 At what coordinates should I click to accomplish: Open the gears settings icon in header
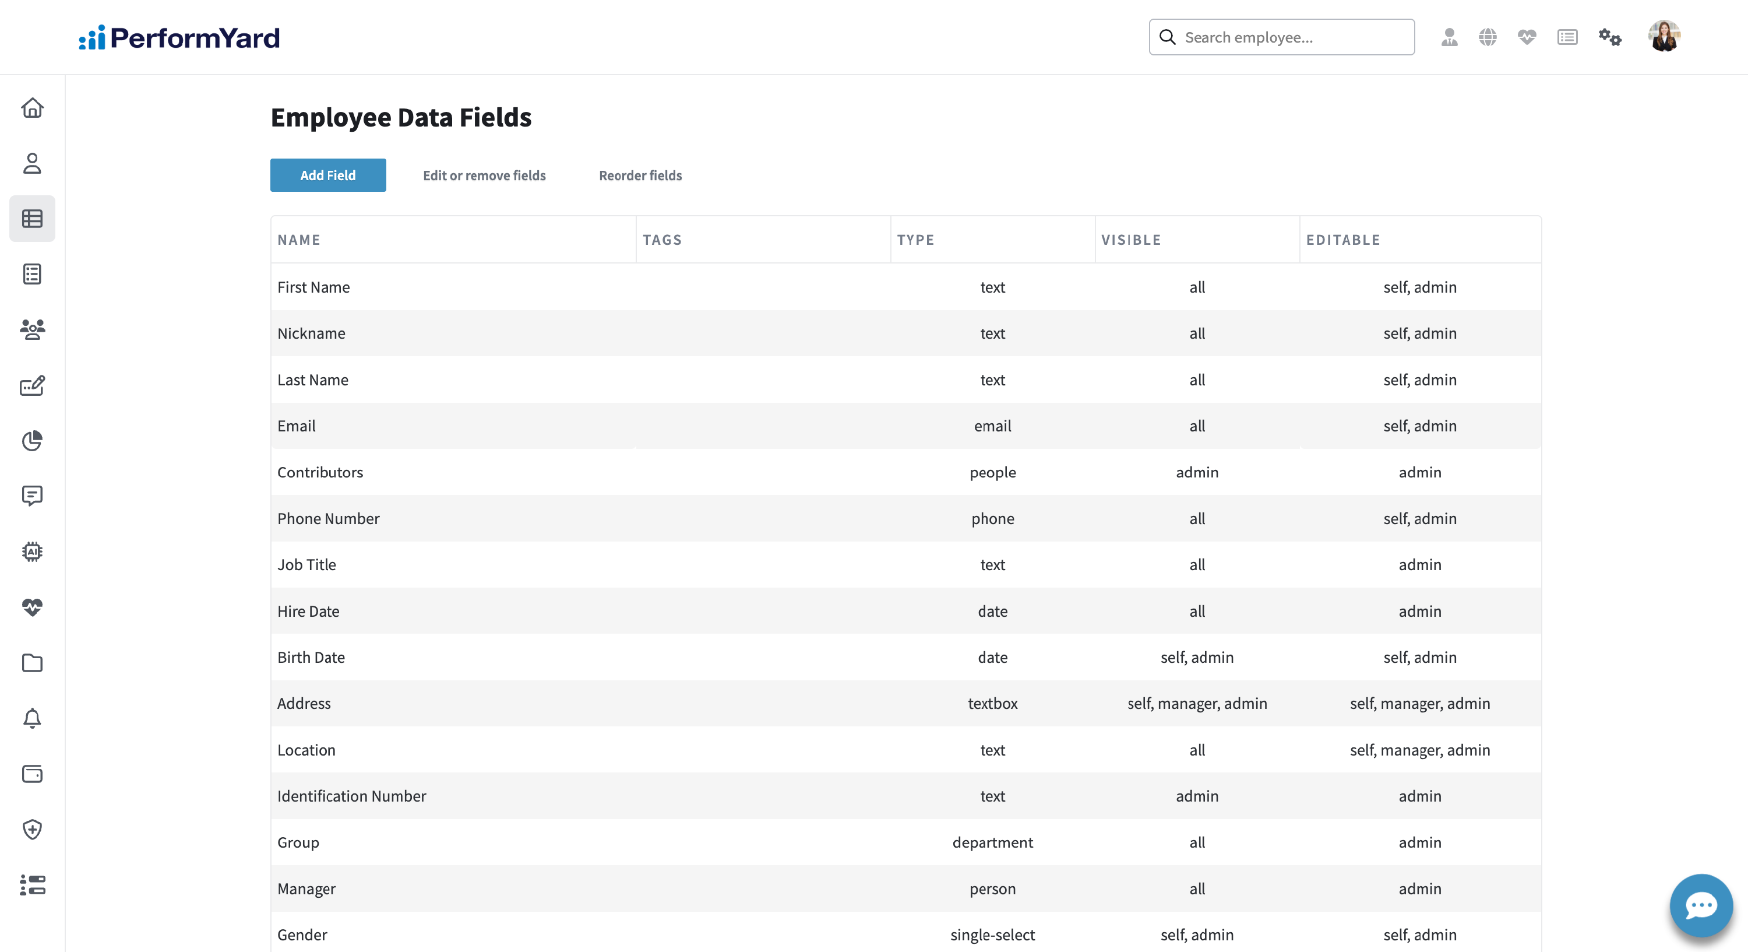point(1609,37)
